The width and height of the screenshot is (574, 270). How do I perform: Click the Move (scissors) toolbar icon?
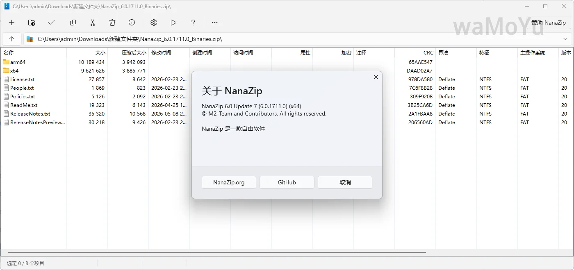[x=93, y=23]
